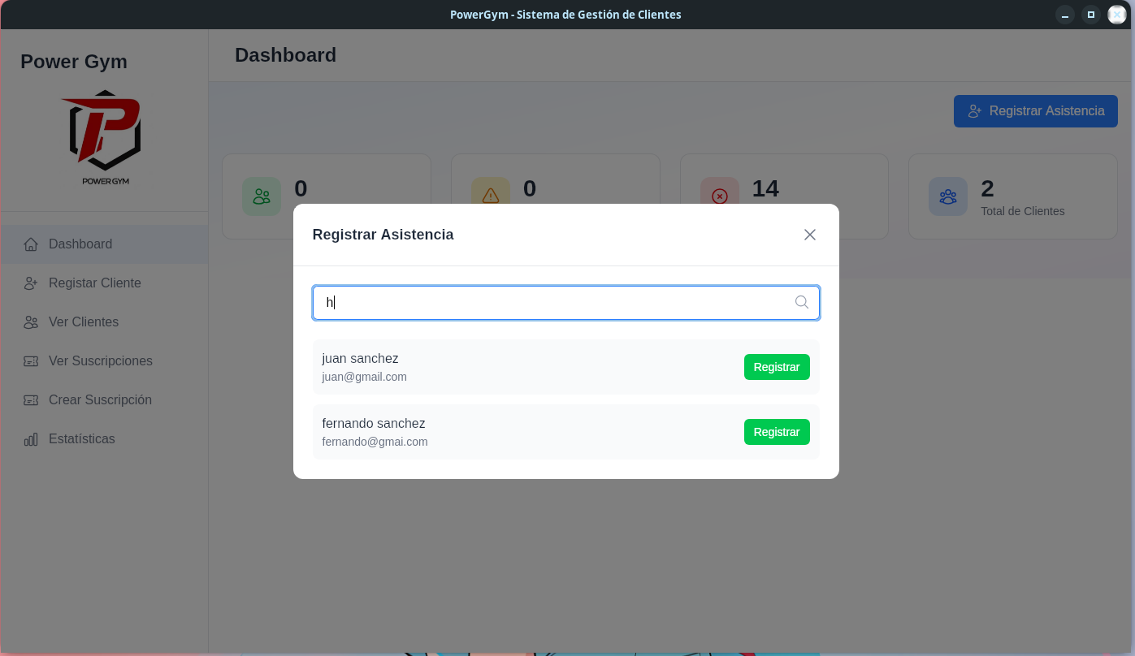The width and height of the screenshot is (1135, 656).
Task: Click the Estatísticas bar chart icon
Action: [31, 439]
